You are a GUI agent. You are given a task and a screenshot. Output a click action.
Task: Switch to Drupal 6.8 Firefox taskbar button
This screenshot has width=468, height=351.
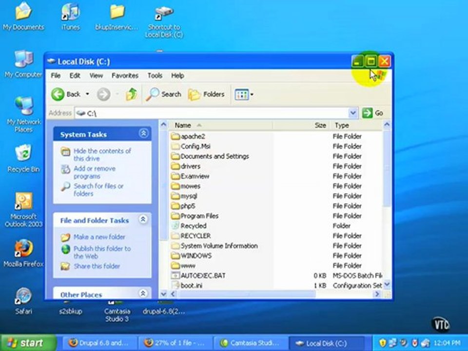[99, 343]
